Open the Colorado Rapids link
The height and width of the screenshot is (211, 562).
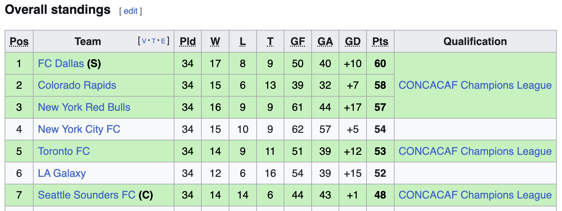[77, 85]
